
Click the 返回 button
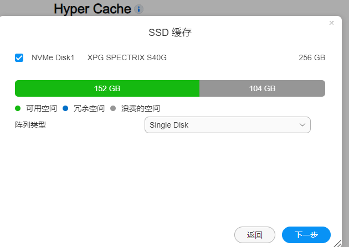click(255, 235)
